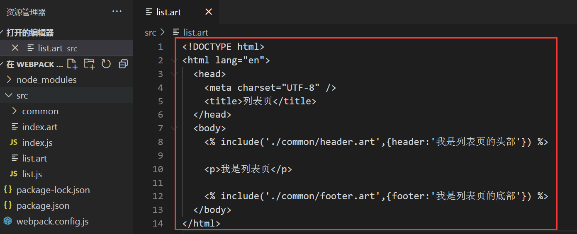Close list.art in open editors list
577x234 pixels.
15,48
